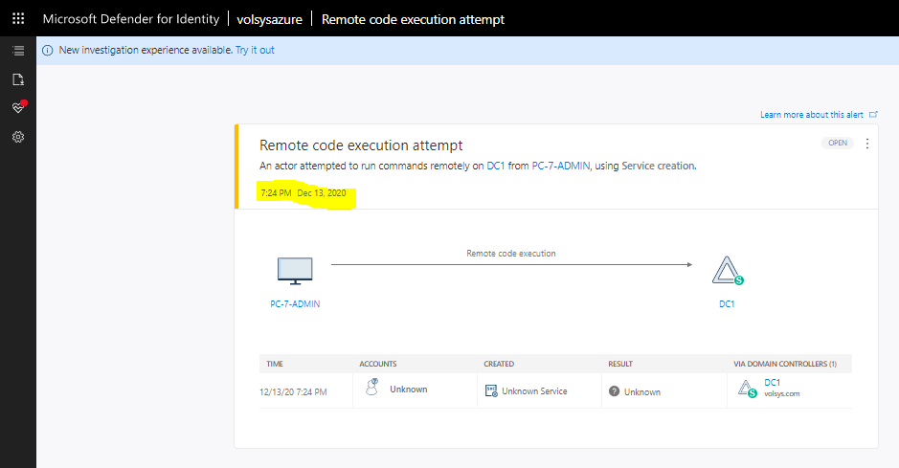
Task: Click the PC-7-ADMIN label under computer icon
Action: point(294,304)
